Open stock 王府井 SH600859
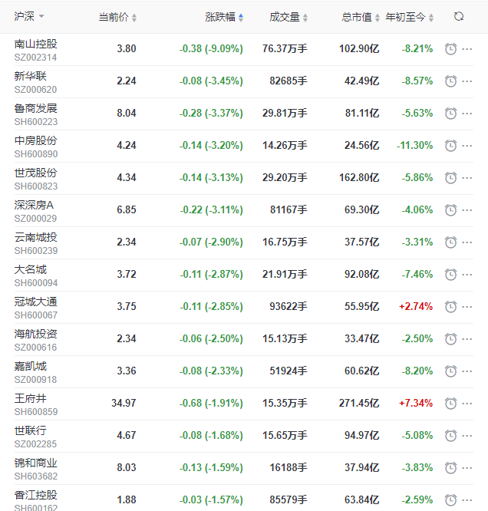 pos(36,405)
